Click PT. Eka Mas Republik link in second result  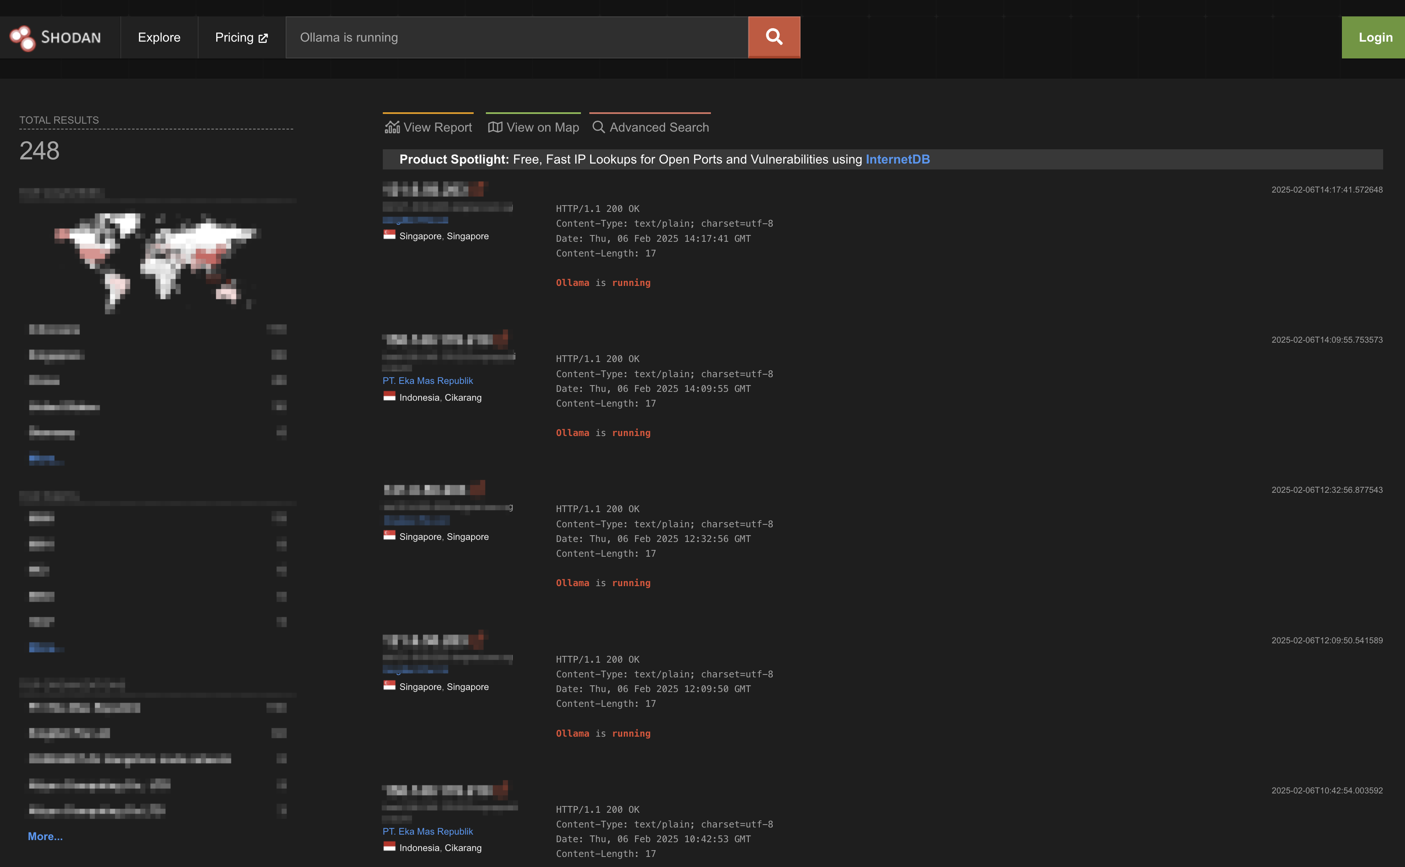coord(427,381)
